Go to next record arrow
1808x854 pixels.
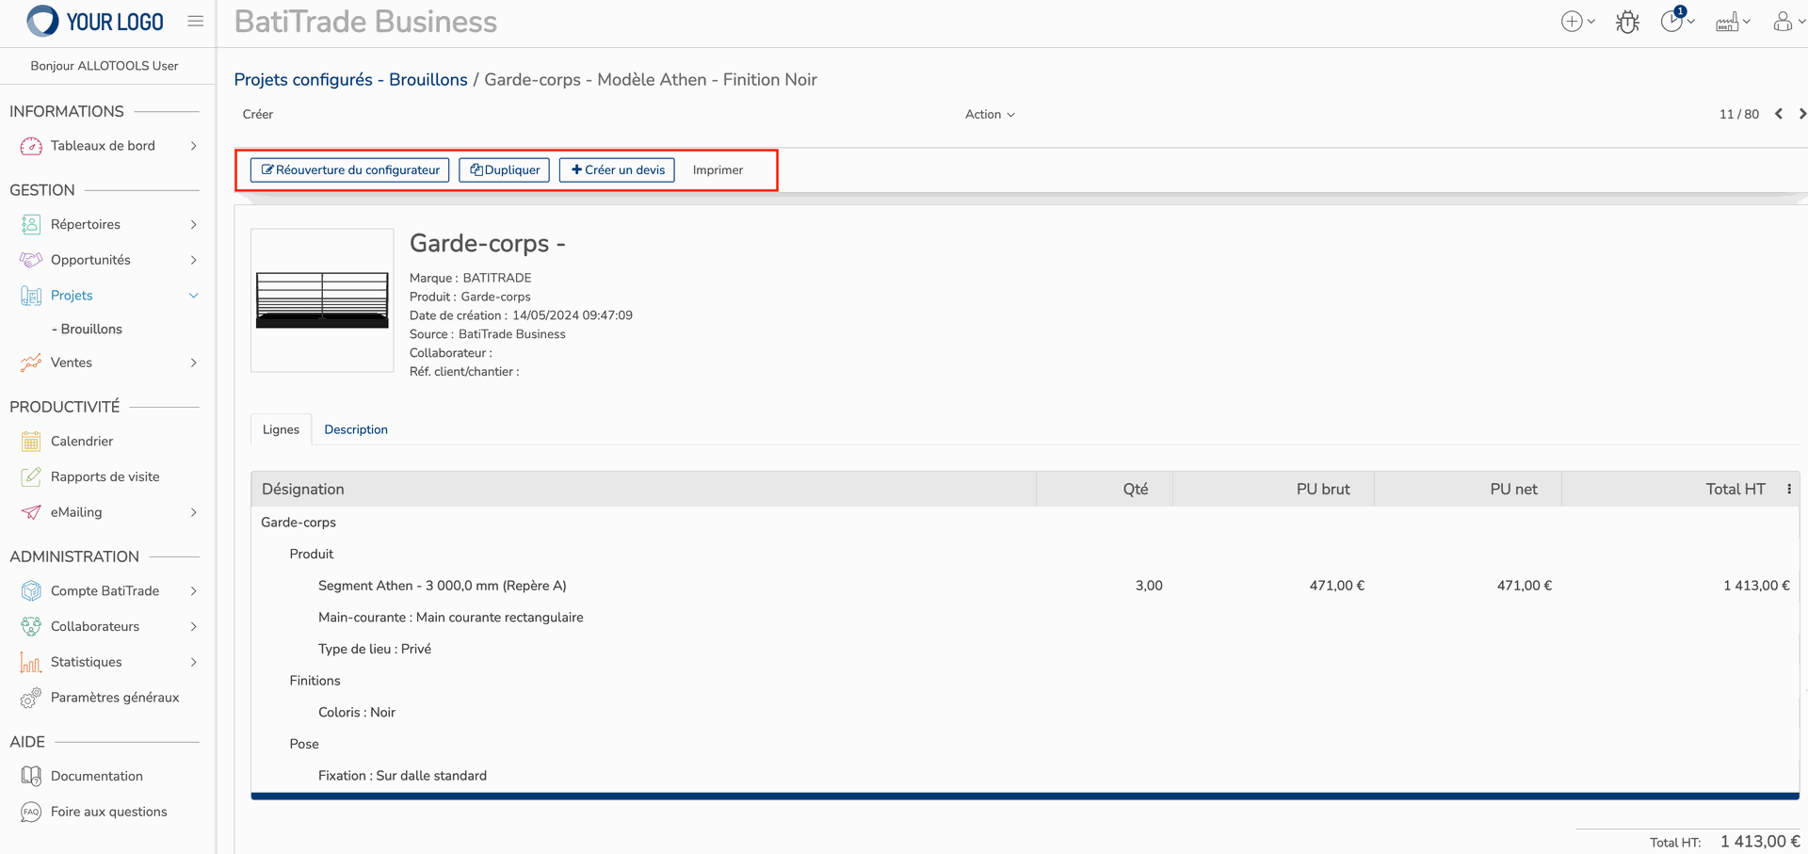(x=1802, y=114)
